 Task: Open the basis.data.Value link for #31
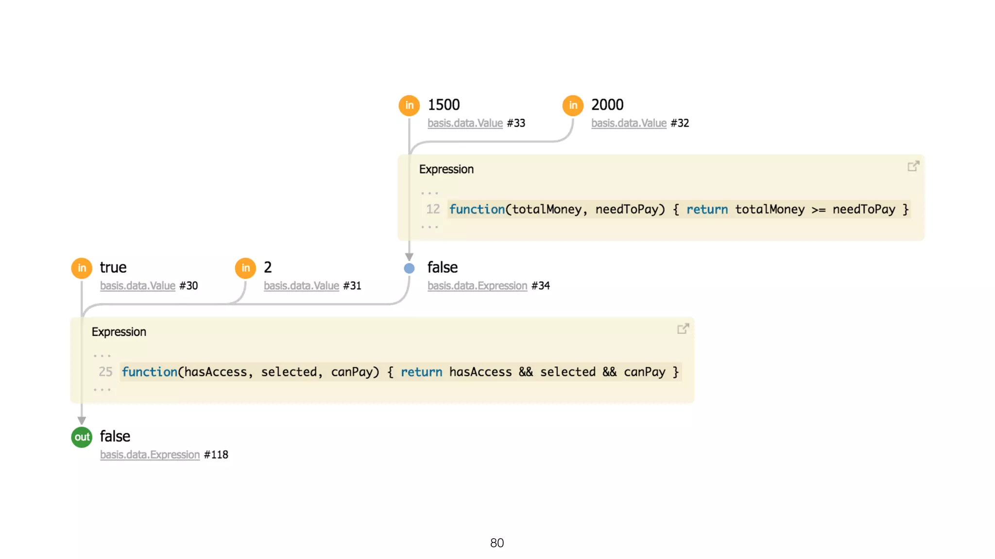(301, 286)
